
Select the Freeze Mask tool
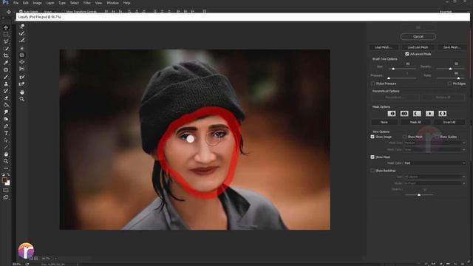coord(22,77)
